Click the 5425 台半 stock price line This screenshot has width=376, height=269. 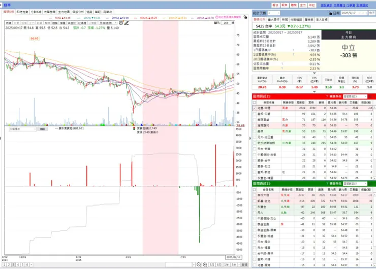pos(283,26)
